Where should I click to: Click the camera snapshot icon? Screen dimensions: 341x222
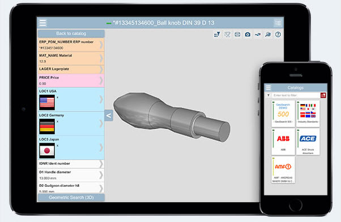(248, 35)
